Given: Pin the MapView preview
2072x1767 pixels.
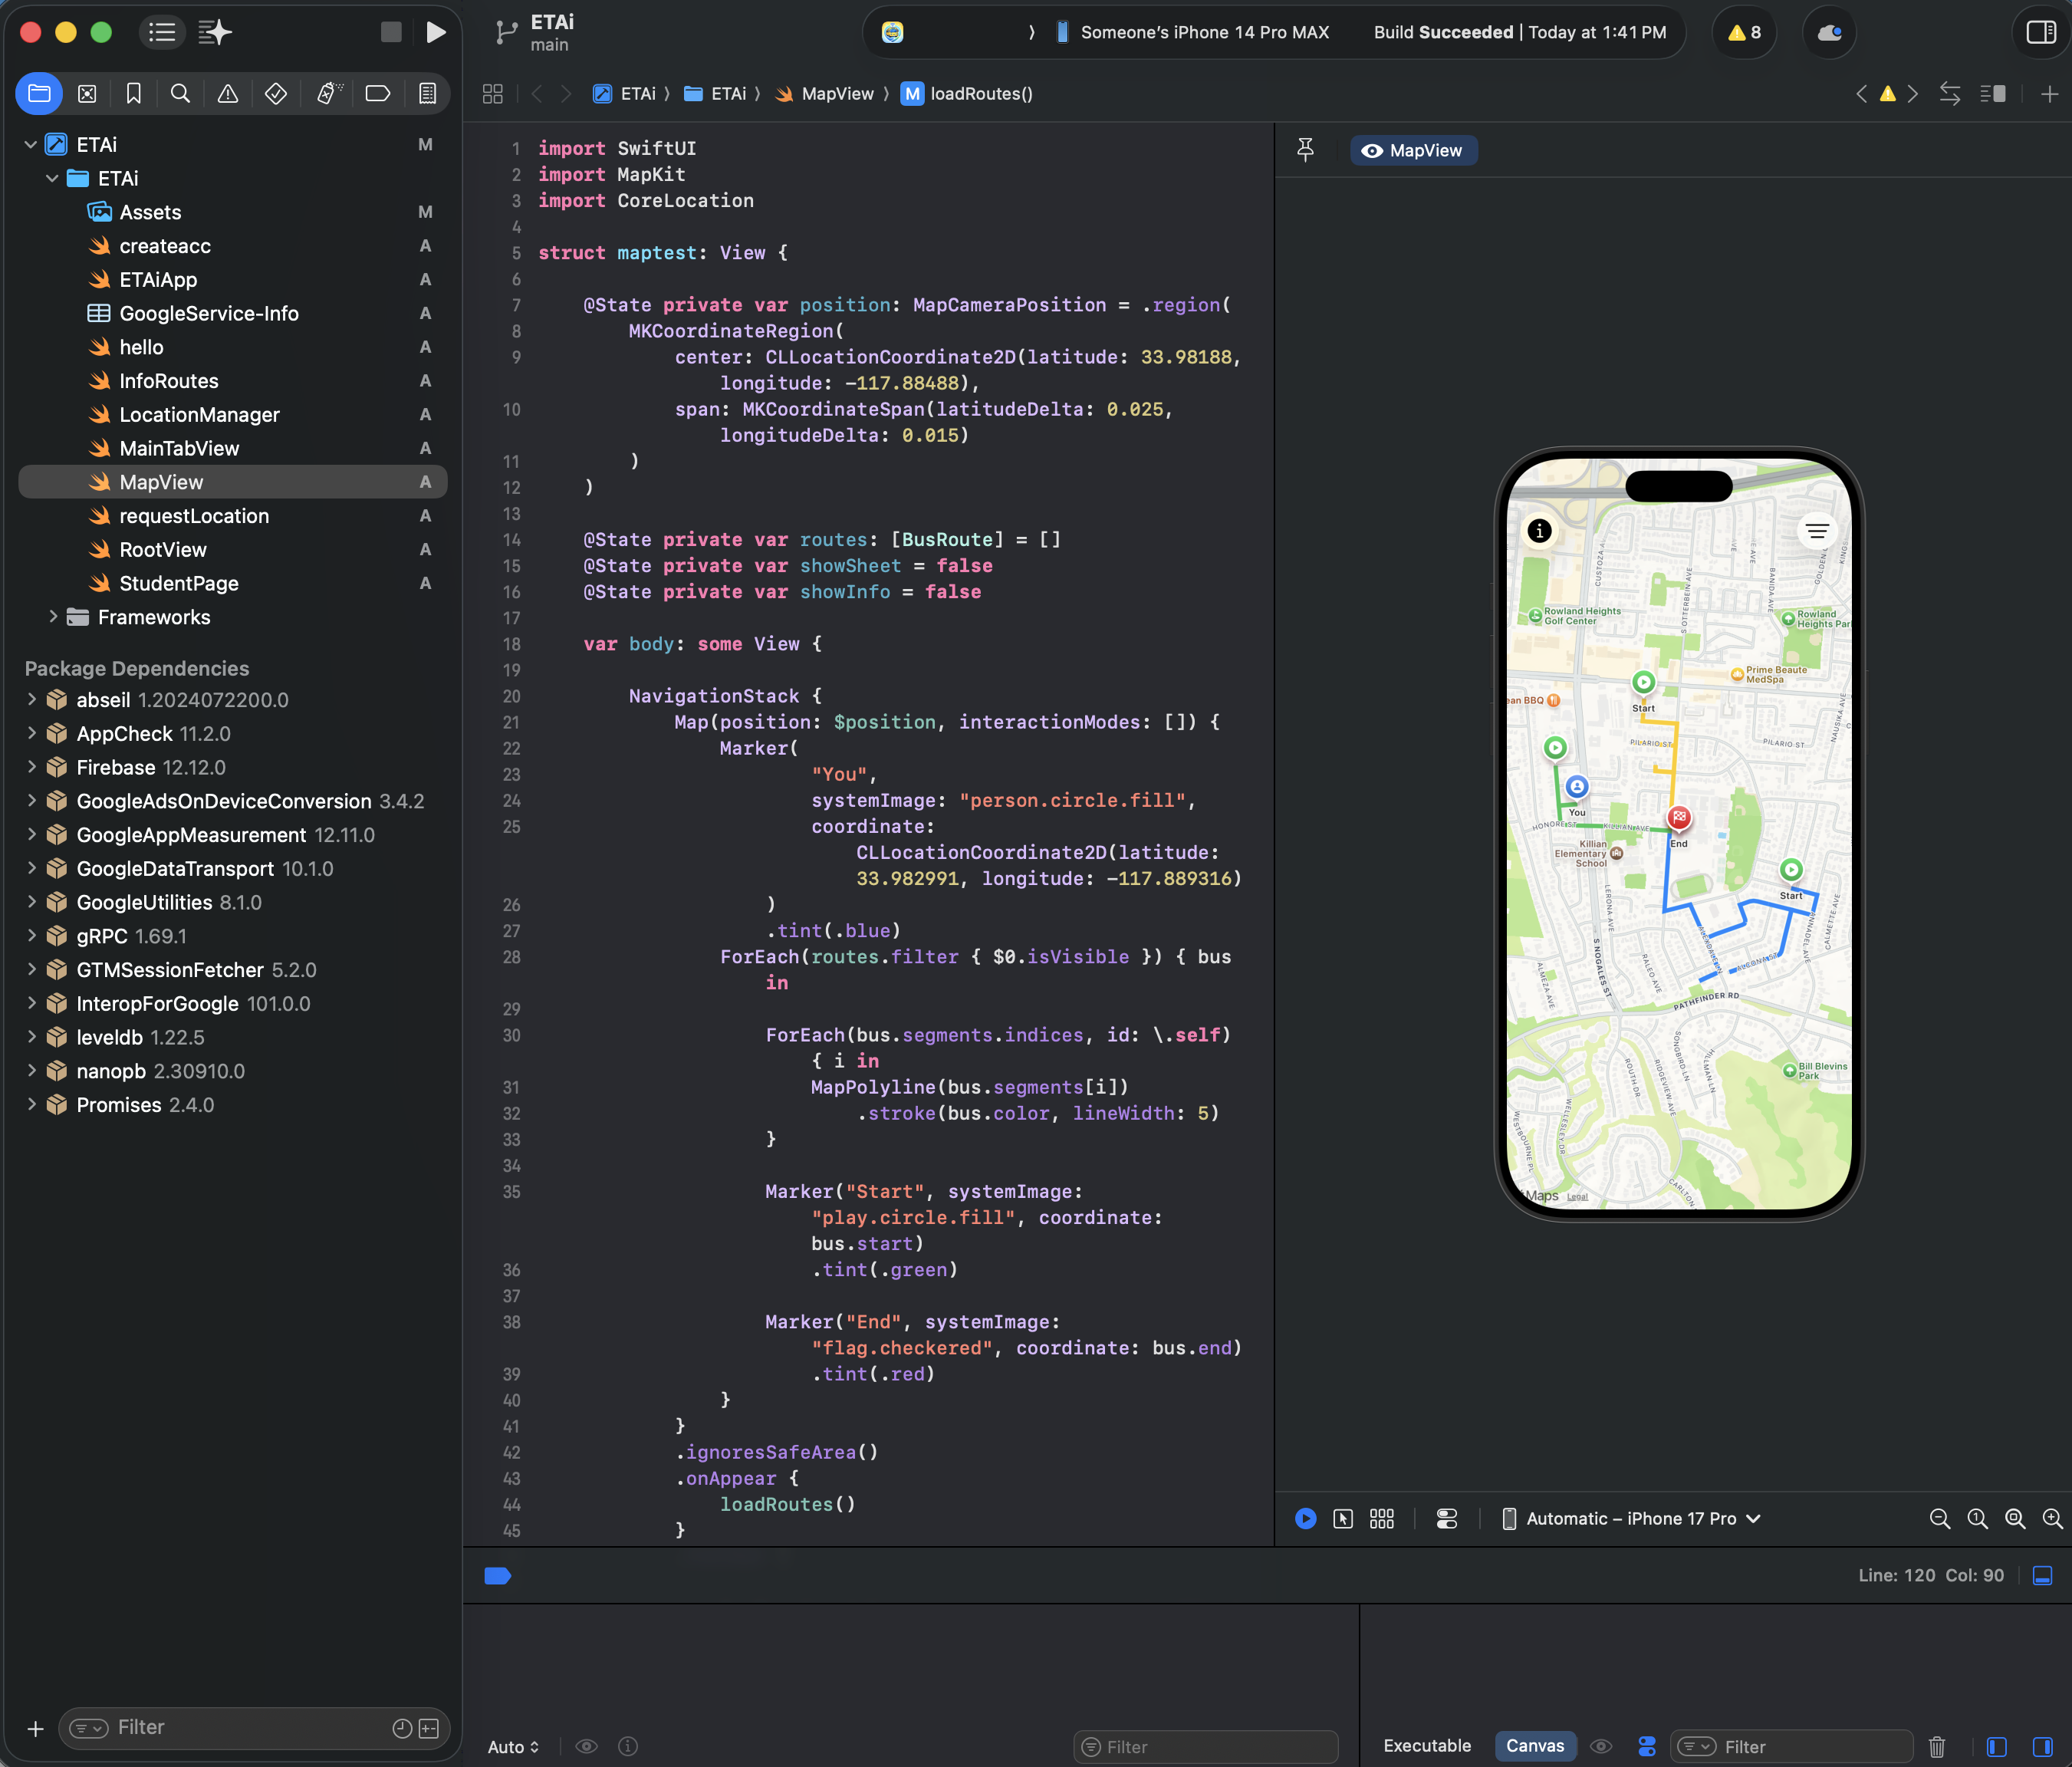Looking at the screenshot, I should pyautogui.click(x=1305, y=150).
